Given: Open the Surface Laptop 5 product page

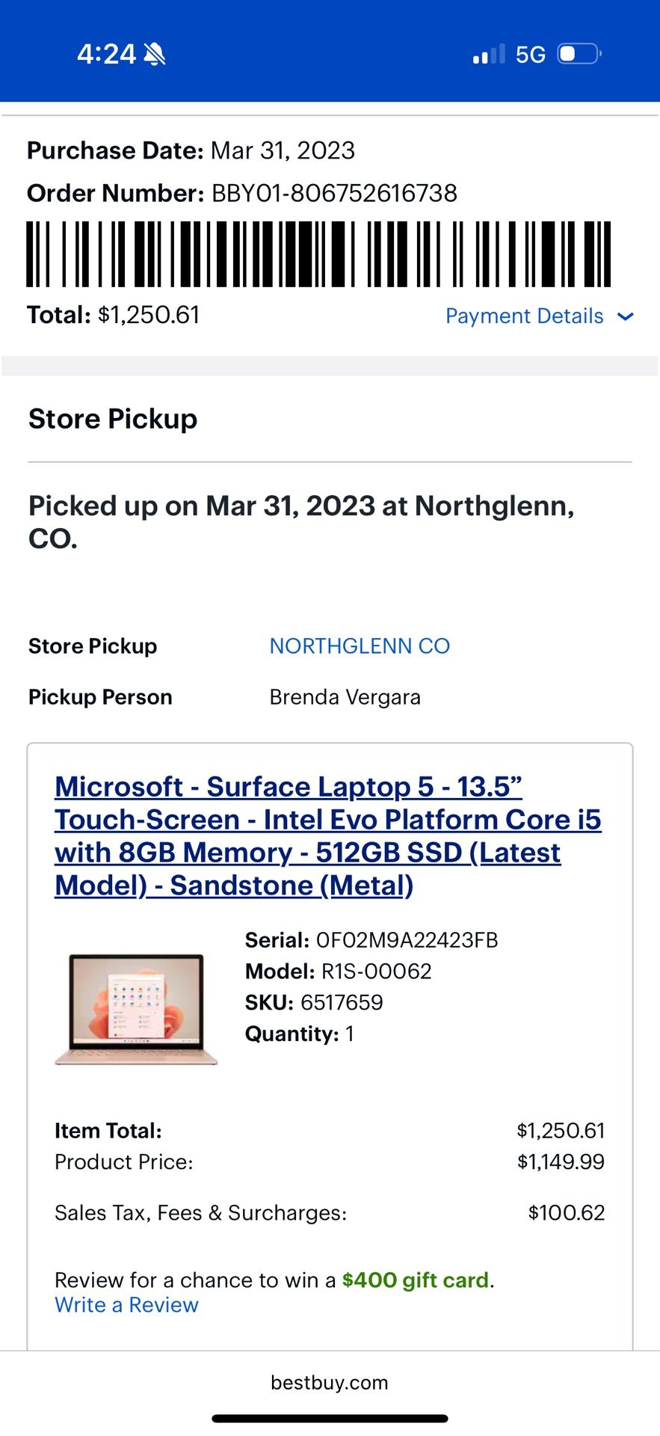Looking at the screenshot, I should tap(329, 835).
